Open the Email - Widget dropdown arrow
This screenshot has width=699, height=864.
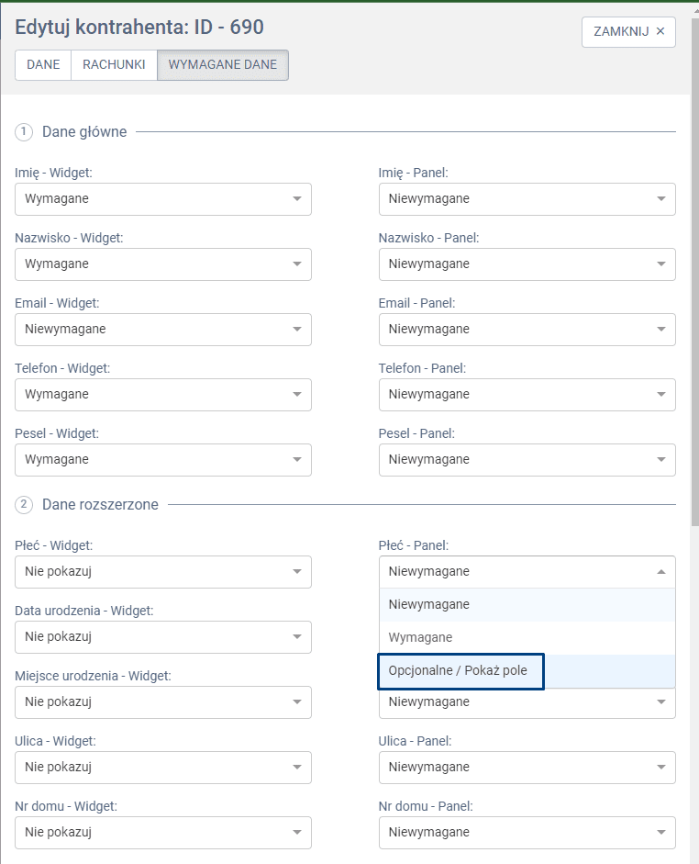[296, 330]
